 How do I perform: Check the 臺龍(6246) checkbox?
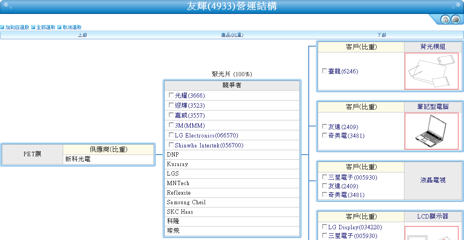(x=325, y=71)
